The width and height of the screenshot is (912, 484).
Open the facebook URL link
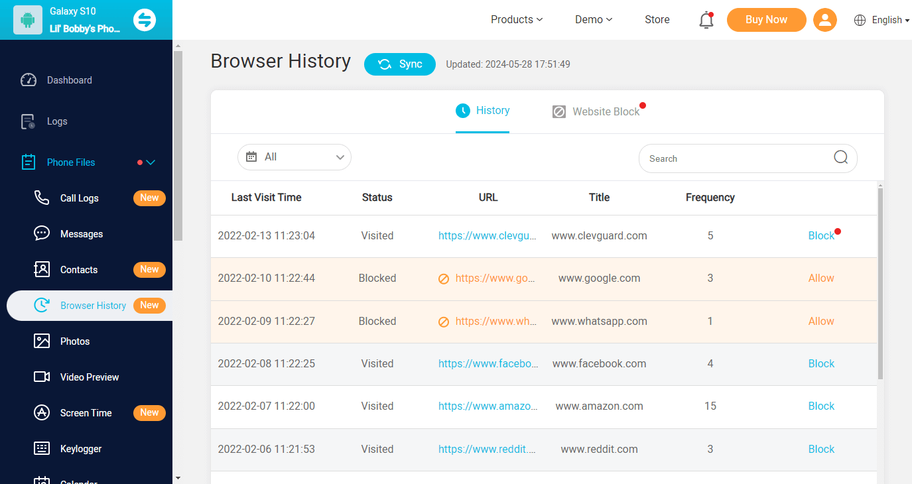[488, 364]
